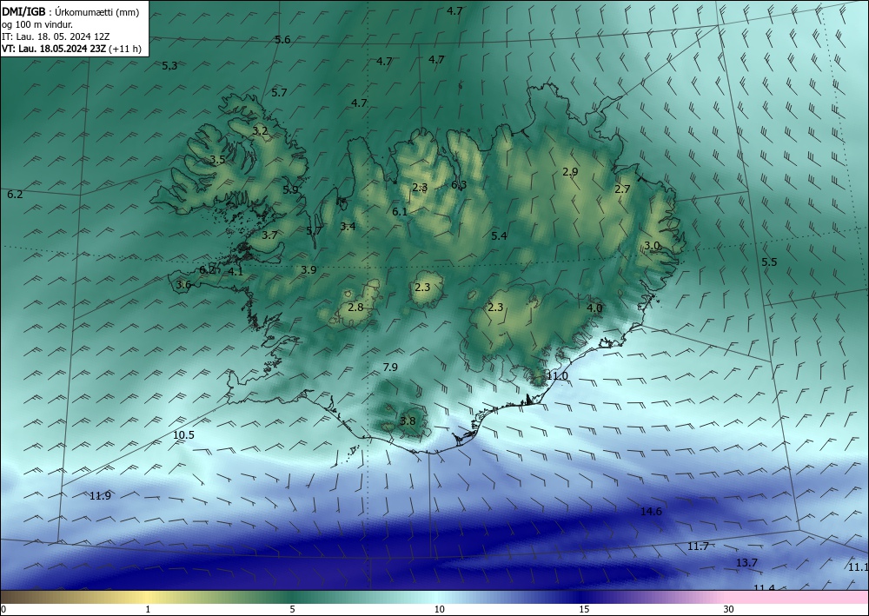The height and width of the screenshot is (616, 869).
Task: Click the 5.3 value on the map
Action: (169, 65)
